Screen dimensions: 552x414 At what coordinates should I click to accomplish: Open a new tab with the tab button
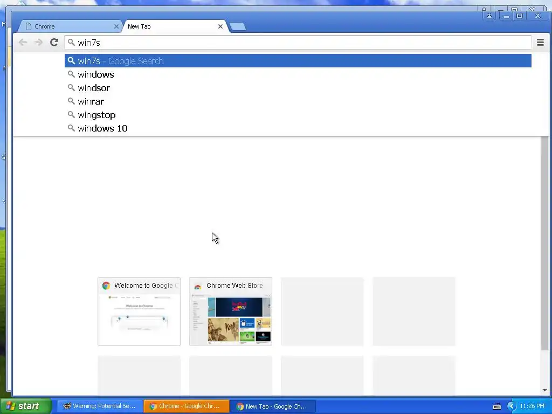[238, 26]
